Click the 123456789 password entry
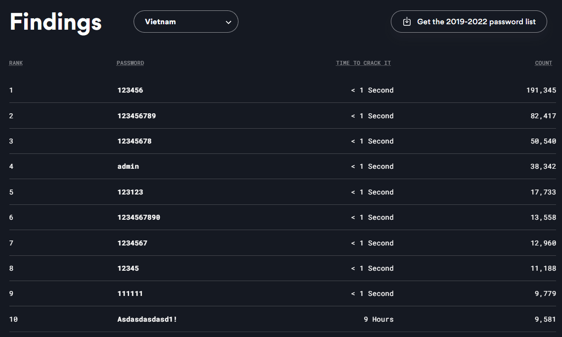Screen dimensions: 562x337 pos(137,116)
